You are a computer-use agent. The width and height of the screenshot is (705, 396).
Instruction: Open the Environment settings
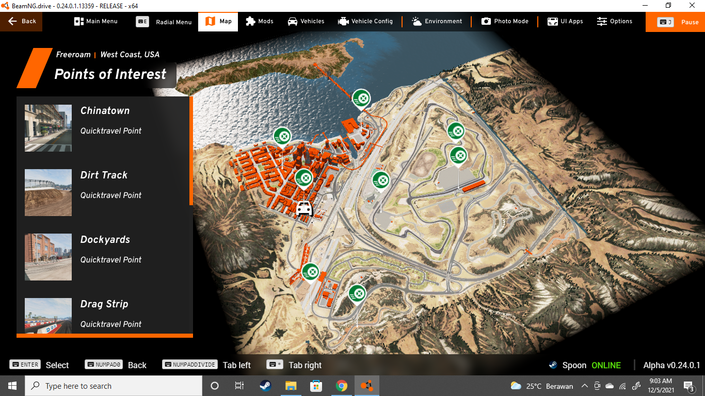click(x=437, y=21)
